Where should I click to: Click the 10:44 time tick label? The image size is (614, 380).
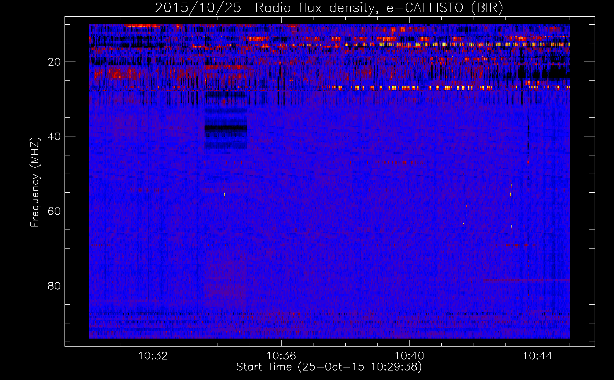click(538, 356)
